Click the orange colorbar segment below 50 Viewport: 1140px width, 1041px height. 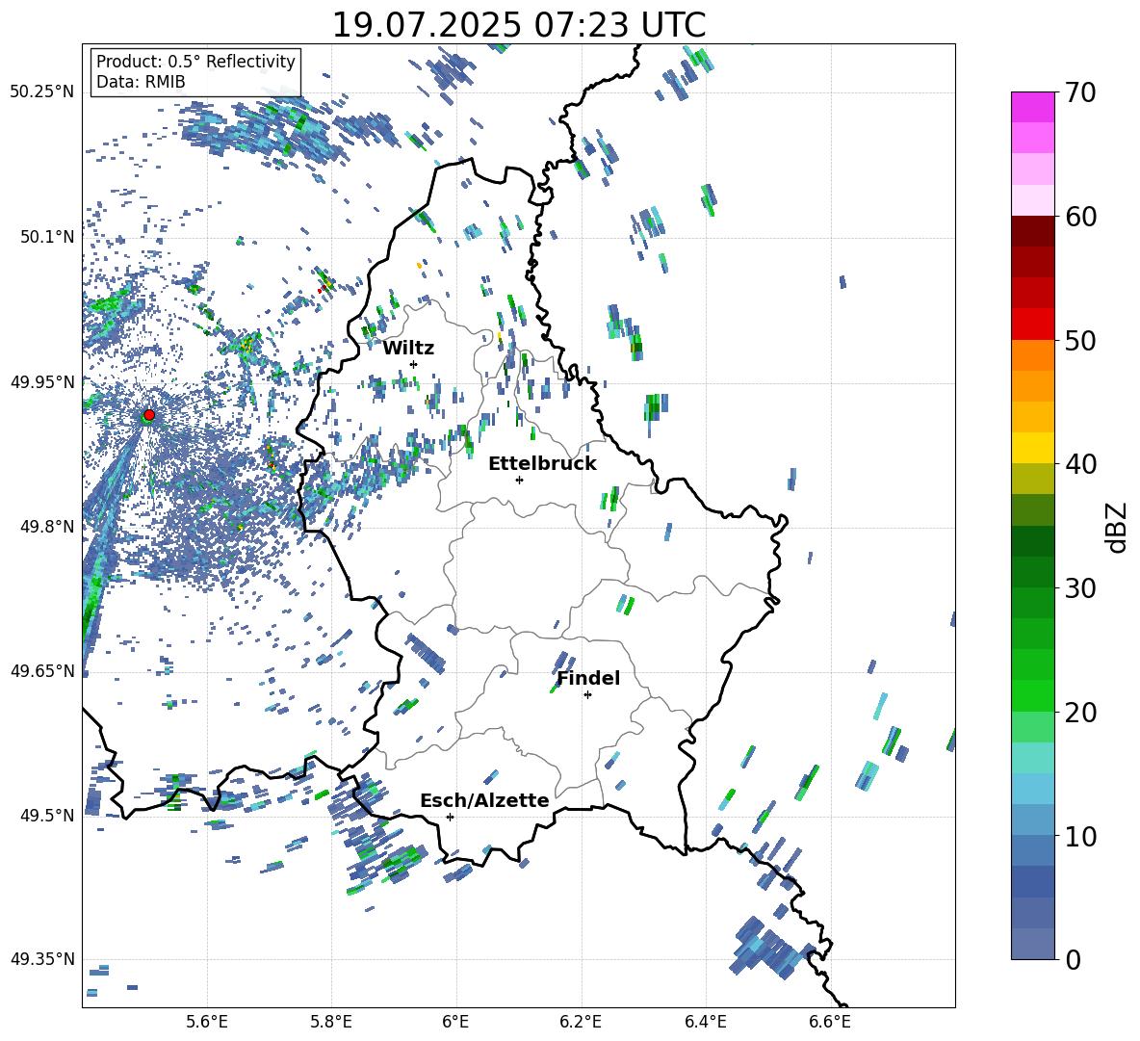click(x=1032, y=354)
